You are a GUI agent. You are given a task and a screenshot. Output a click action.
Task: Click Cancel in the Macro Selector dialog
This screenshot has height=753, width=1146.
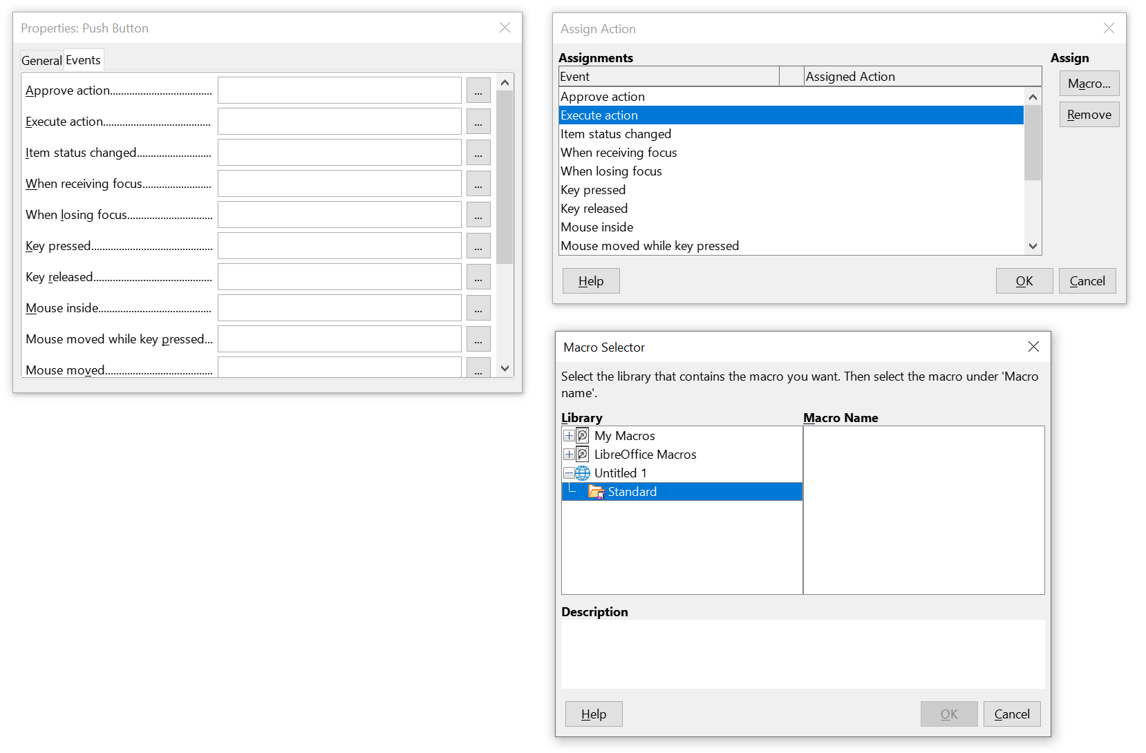click(1012, 714)
